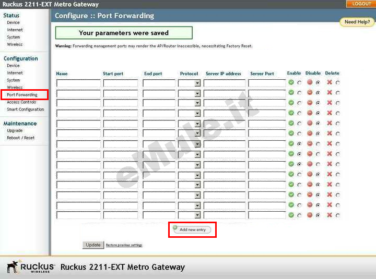
Task: Click the LOGOUT button
Action: pos(361,4)
